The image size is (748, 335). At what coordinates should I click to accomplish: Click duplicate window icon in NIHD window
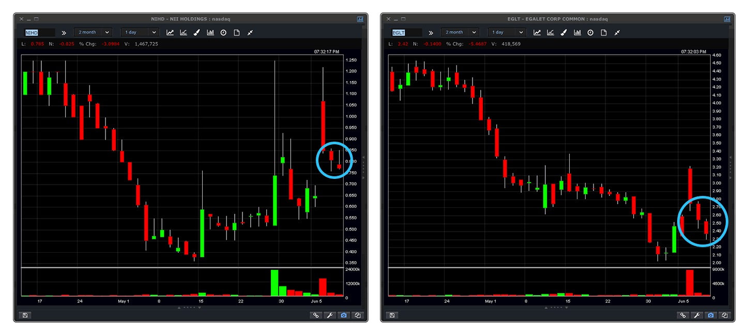(x=358, y=315)
